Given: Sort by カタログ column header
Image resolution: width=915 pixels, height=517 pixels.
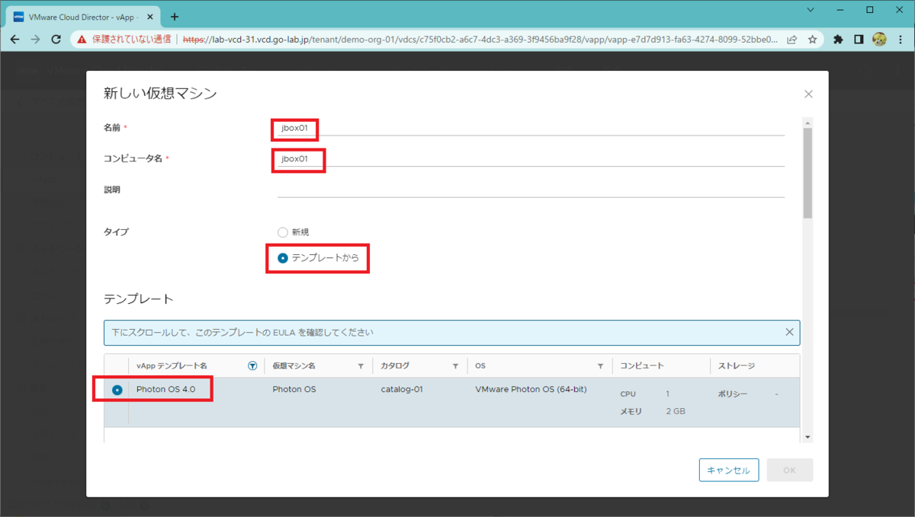Looking at the screenshot, I should click(x=395, y=366).
